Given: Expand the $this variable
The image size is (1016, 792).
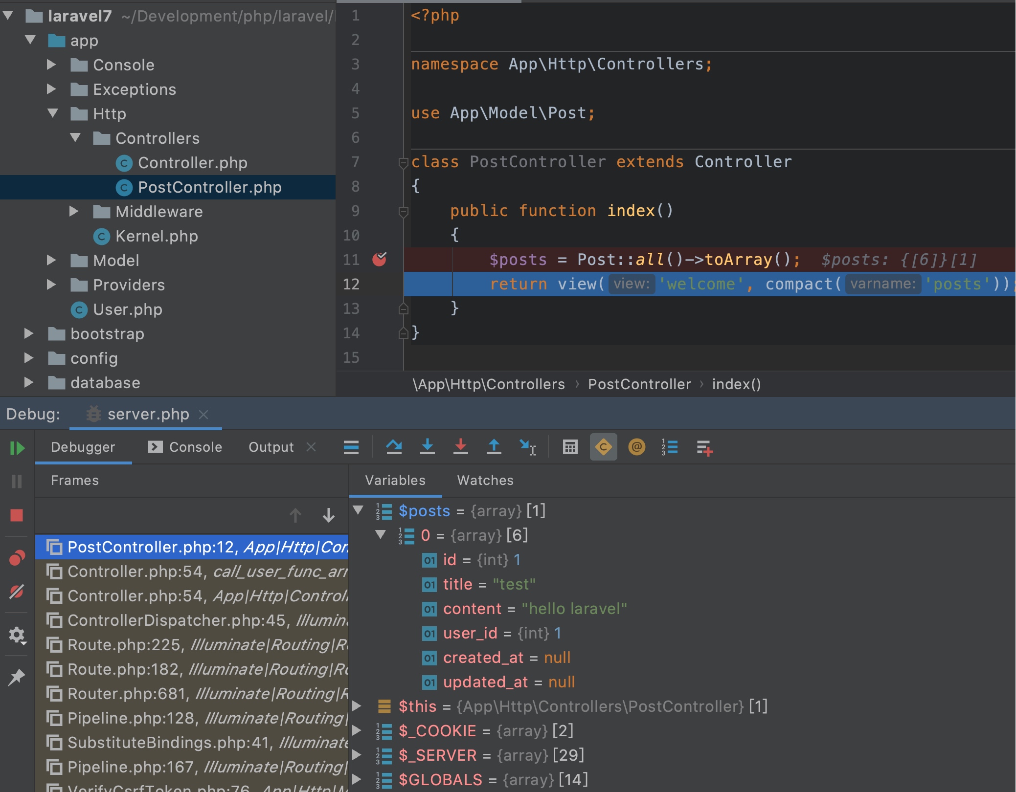Looking at the screenshot, I should 357,706.
